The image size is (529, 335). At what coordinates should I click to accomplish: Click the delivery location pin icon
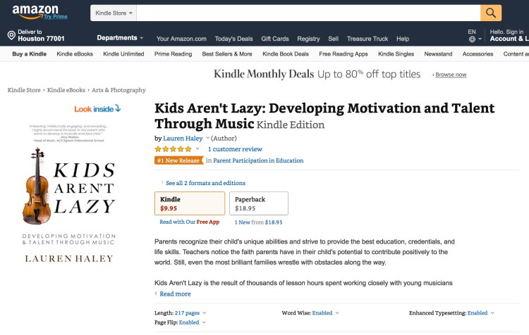[x=11, y=35]
